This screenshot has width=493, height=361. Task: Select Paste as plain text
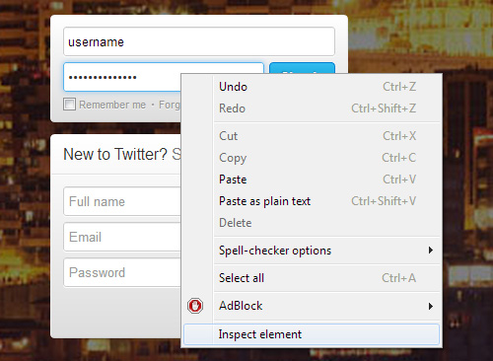click(312, 201)
